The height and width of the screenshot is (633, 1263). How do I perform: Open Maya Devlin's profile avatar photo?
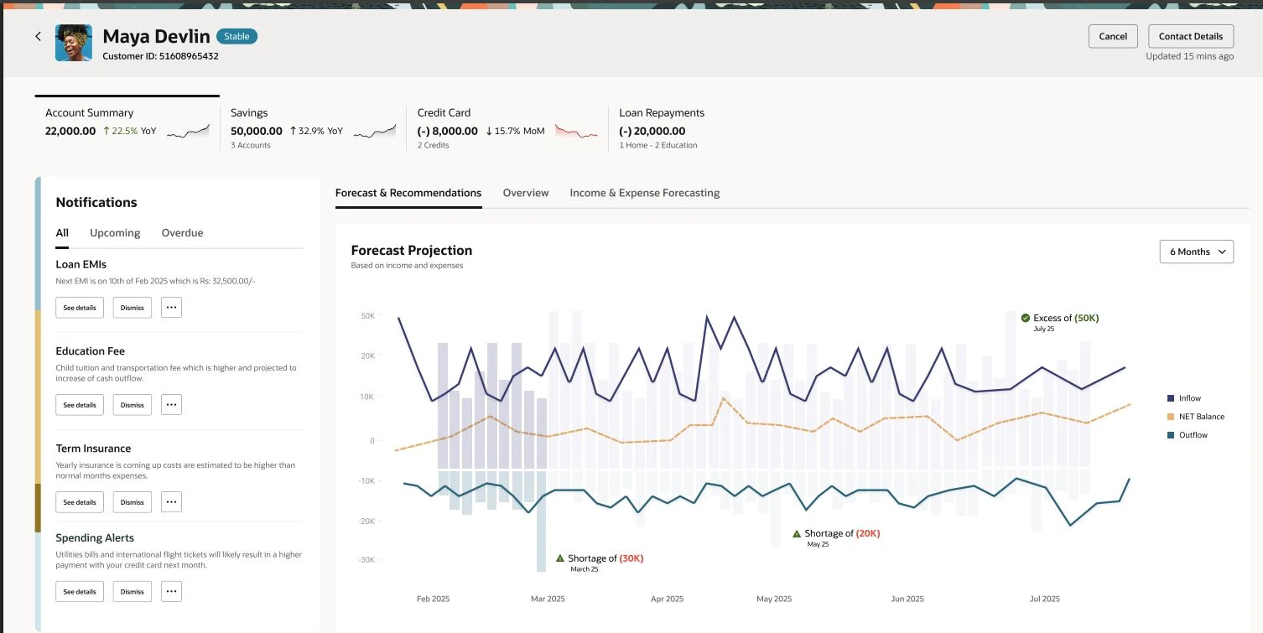coord(74,43)
